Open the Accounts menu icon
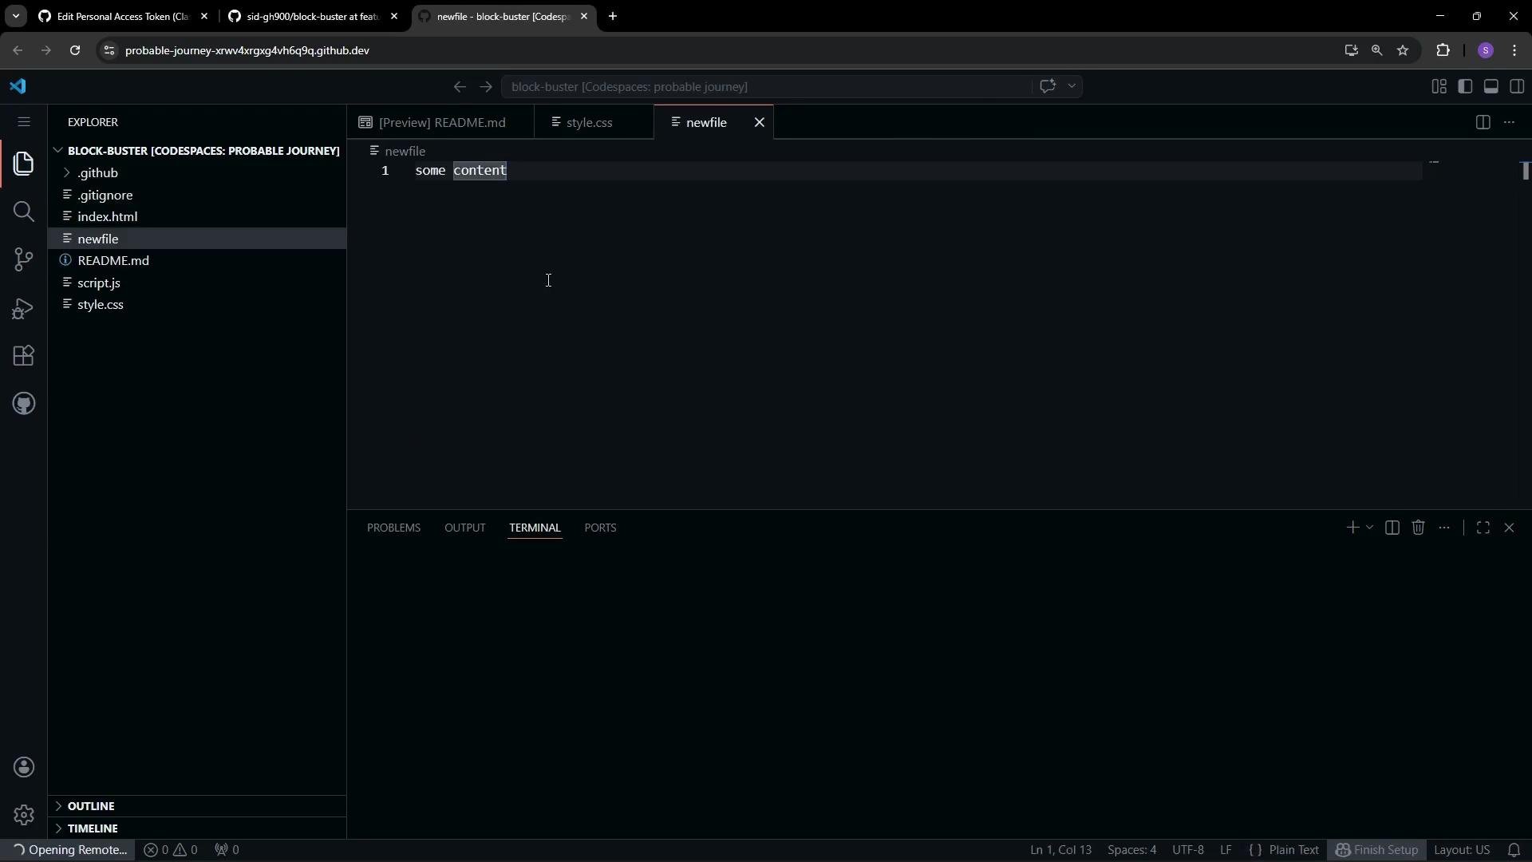Screen dimensions: 1532x862 24,768
